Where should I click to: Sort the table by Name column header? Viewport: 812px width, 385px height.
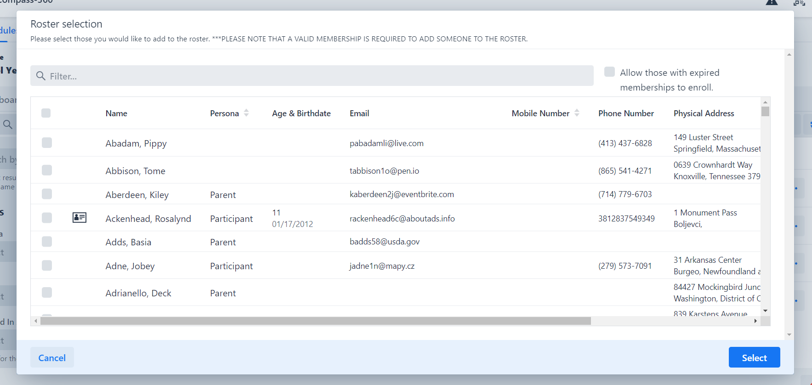[x=116, y=113]
